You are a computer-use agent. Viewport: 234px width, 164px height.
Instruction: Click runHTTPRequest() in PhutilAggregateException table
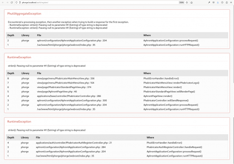171,45
